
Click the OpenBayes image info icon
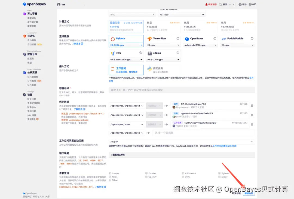215,38
